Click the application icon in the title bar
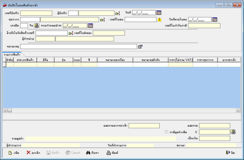 [4, 5]
